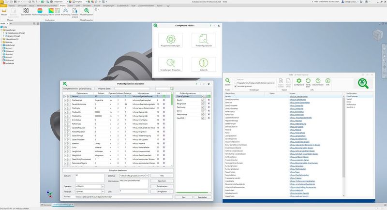Click the search icon in Prüfkonfigurationen dialog
The height and width of the screenshot is (210, 387).
[x=172, y=89]
